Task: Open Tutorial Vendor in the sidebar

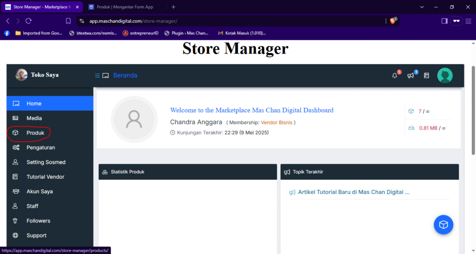Action: 50,176
